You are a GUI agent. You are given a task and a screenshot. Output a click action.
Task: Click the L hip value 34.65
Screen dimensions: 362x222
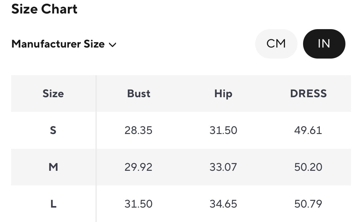(x=223, y=204)
